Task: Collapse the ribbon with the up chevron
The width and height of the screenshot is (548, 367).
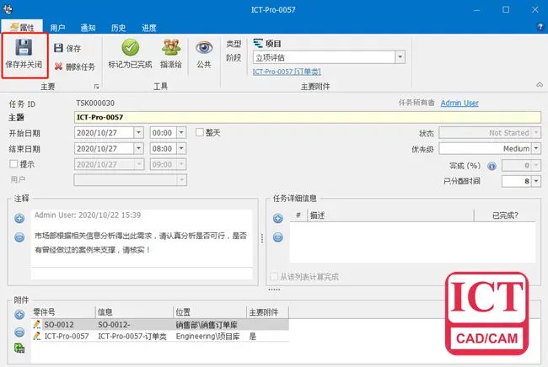Action: tap(540, 85)
